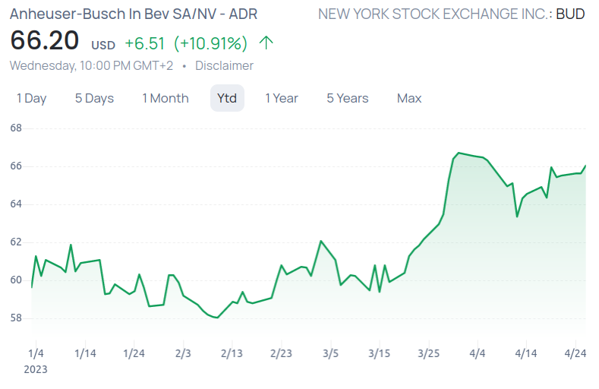Click the green up-arrow change icon
Screen dimensions: 599x389
click(266, 43)
